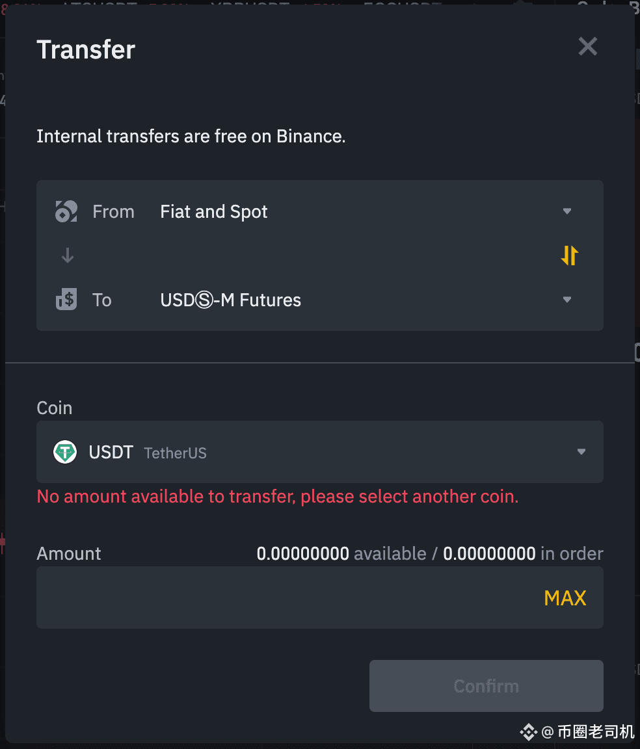This screenshot has height=749, width=640.
Task: Close the Transfer dialog
Action: (587, 47)
